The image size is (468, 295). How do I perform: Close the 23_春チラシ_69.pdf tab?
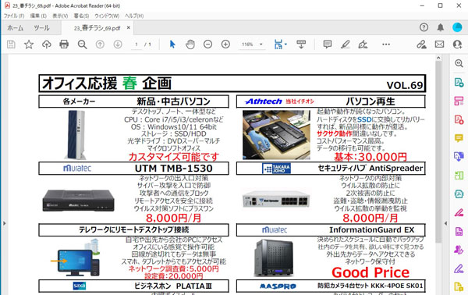(x=129, y=27)
